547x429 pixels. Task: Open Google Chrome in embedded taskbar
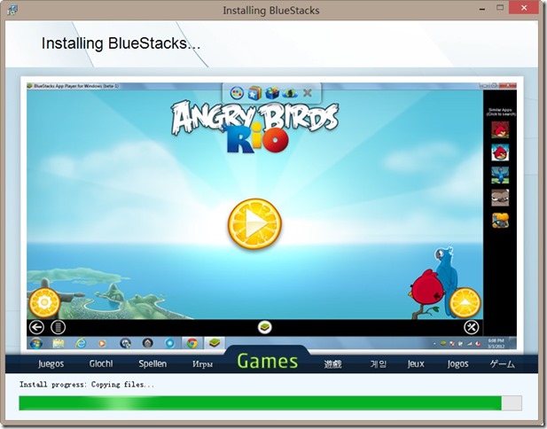coord(191,343)
